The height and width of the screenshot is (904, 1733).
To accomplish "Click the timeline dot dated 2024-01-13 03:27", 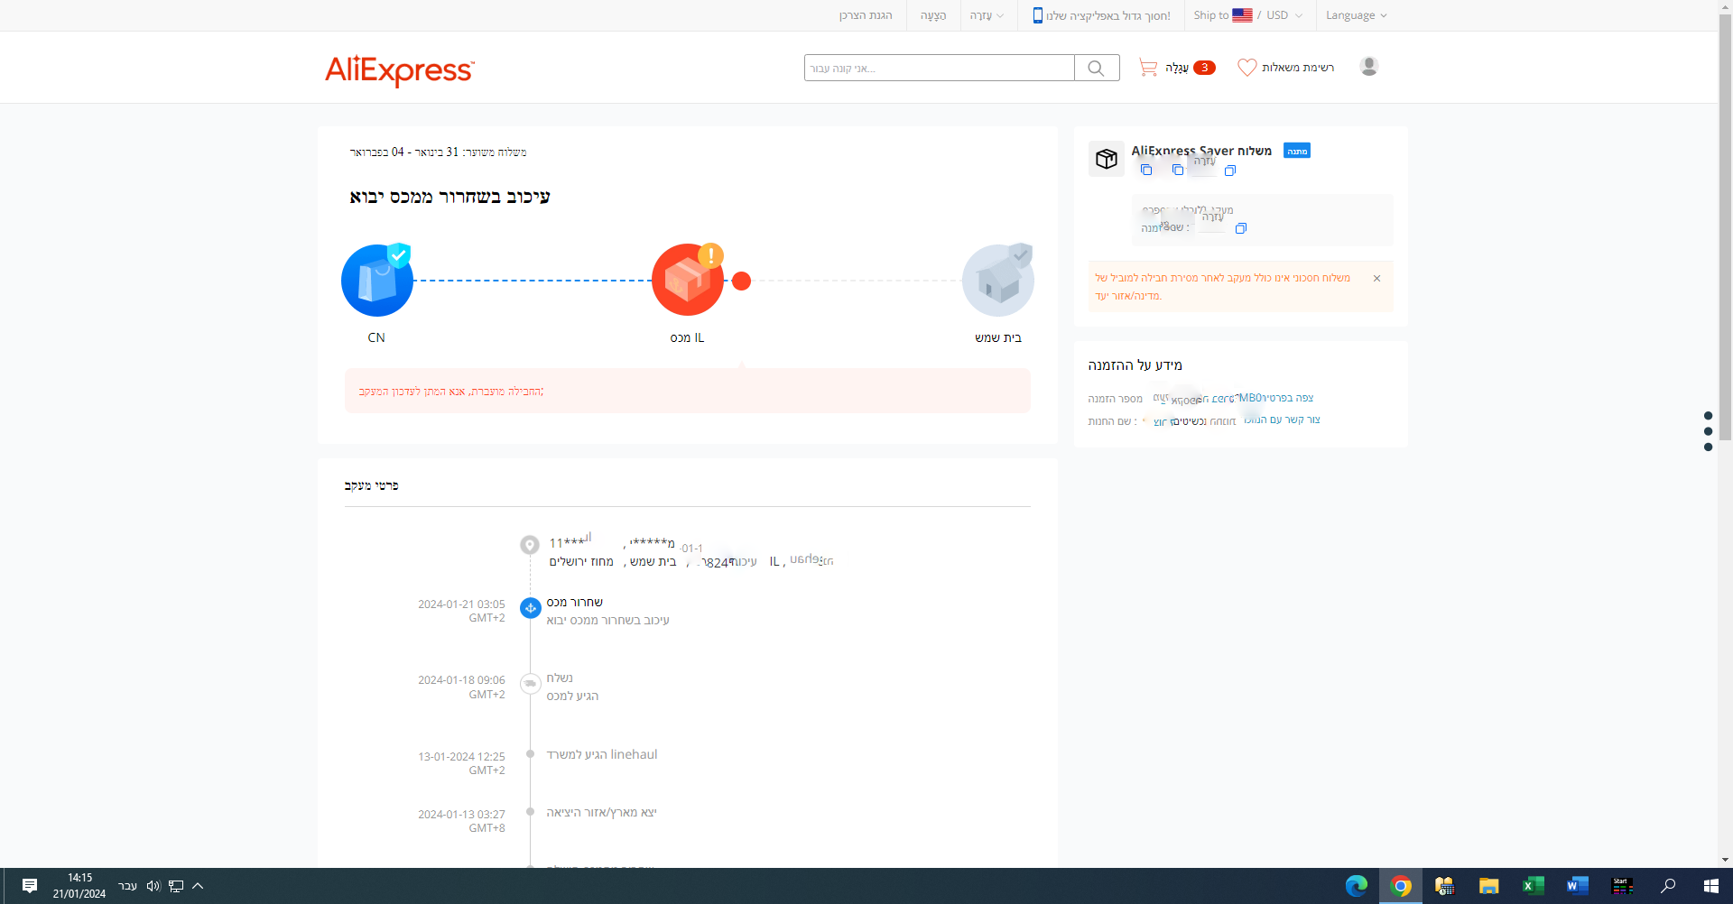I will (x=531, y=812).
